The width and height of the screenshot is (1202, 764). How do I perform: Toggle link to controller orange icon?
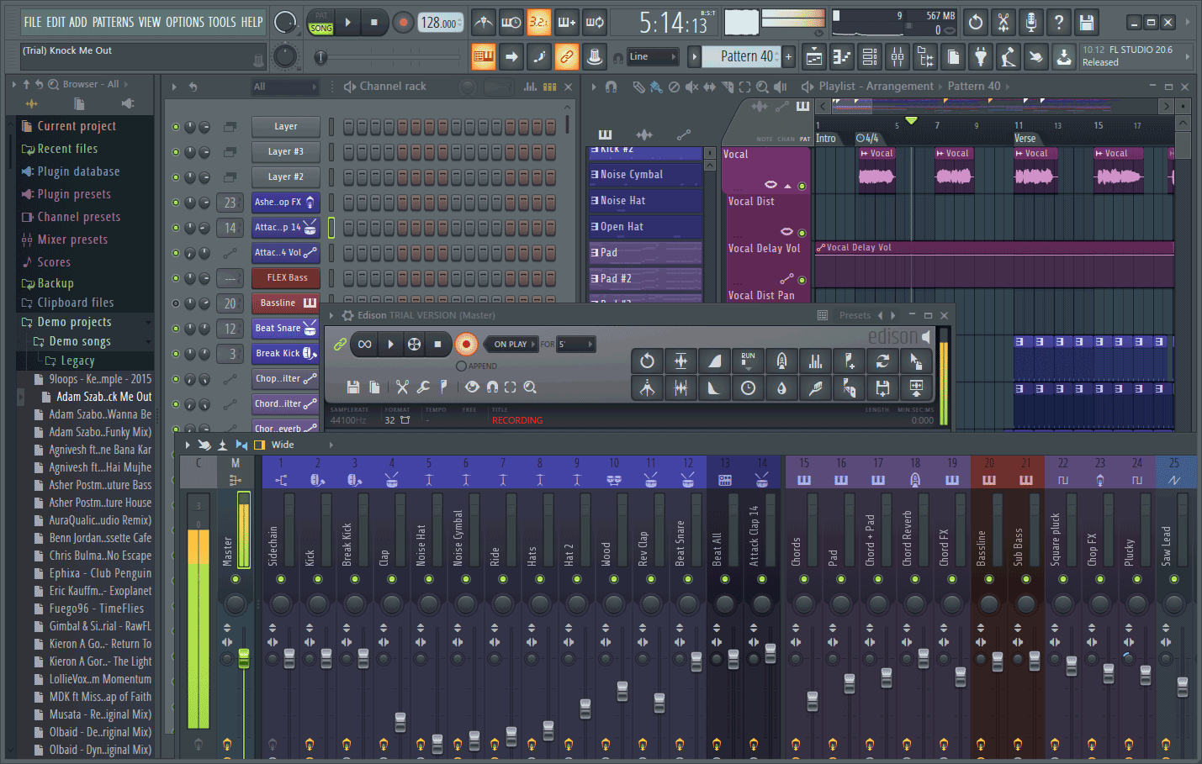click(567, 57)
